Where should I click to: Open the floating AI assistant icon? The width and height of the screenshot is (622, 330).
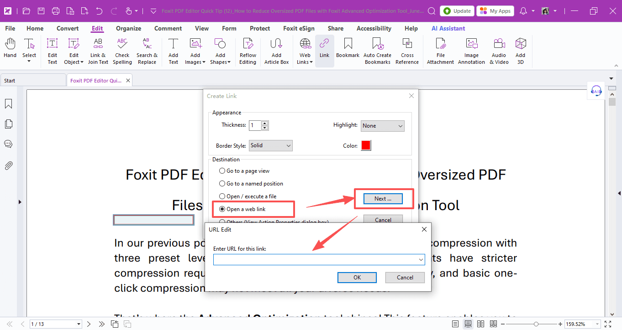596,90
